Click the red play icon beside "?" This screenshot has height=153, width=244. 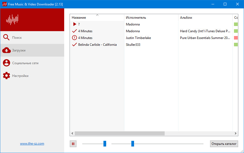point(75,24)
